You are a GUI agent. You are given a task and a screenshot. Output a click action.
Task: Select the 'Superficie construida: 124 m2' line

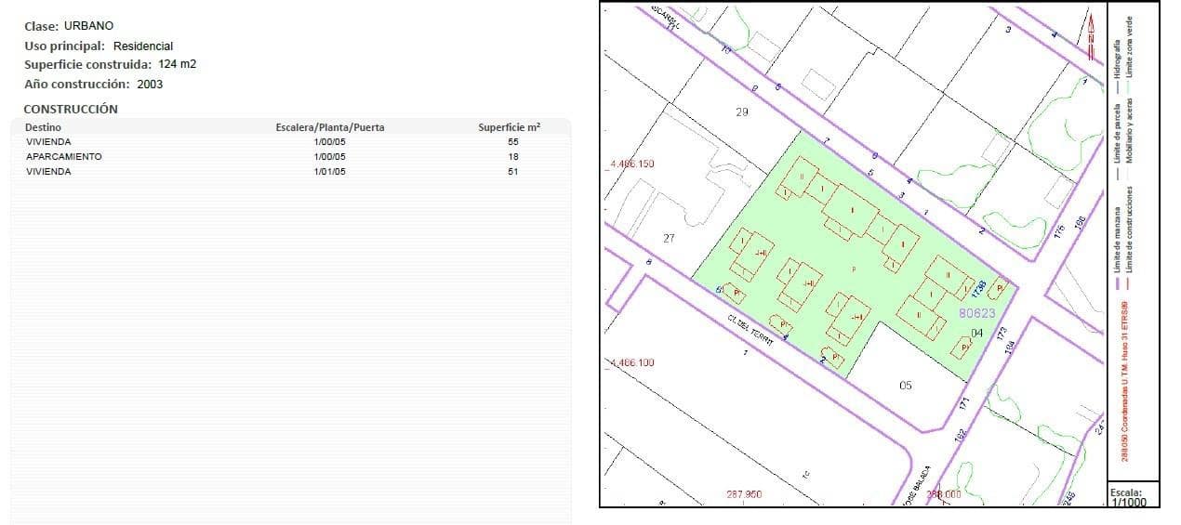[110, 64]
